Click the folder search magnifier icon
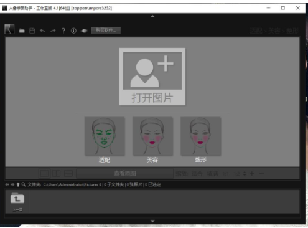 pyautogui.click(x=24, y=184)
